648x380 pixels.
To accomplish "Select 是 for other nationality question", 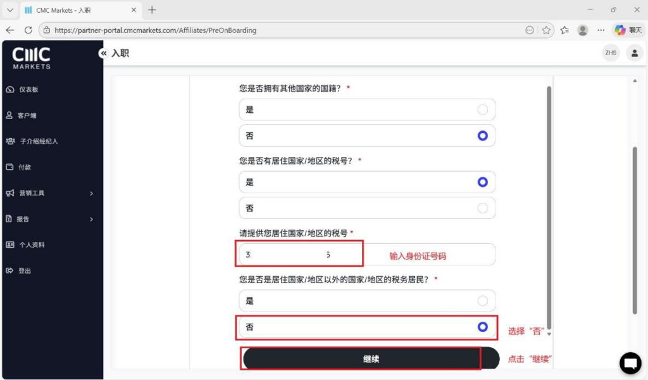I will (367, 110).
